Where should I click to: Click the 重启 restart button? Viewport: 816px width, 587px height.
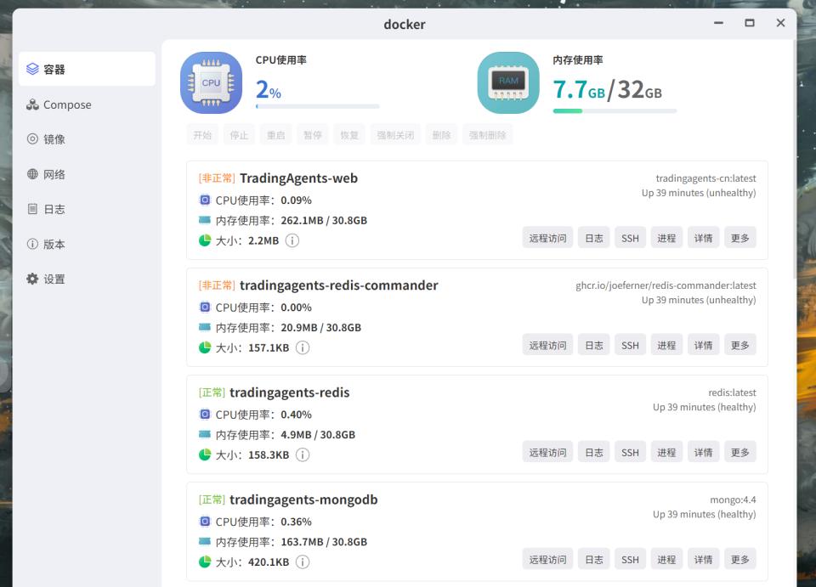(275, 135)
